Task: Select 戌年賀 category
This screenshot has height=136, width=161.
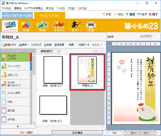Action: [x=16, y=119]
